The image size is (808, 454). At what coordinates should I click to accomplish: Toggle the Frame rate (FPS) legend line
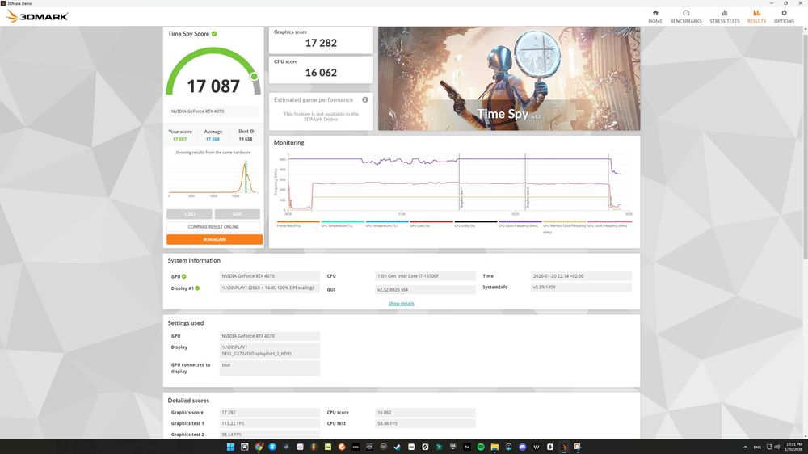pyautogui.click(x=298, y=224)
